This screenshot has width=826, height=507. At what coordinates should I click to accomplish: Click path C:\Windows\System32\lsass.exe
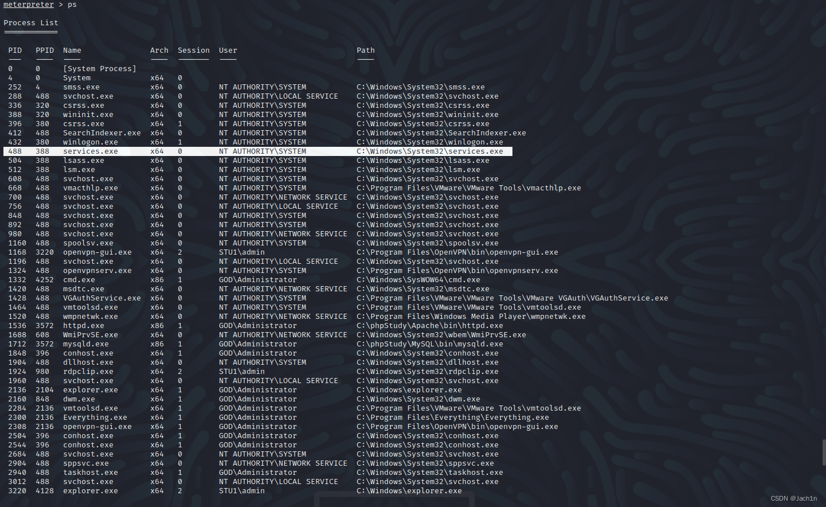tap(423, 161)
